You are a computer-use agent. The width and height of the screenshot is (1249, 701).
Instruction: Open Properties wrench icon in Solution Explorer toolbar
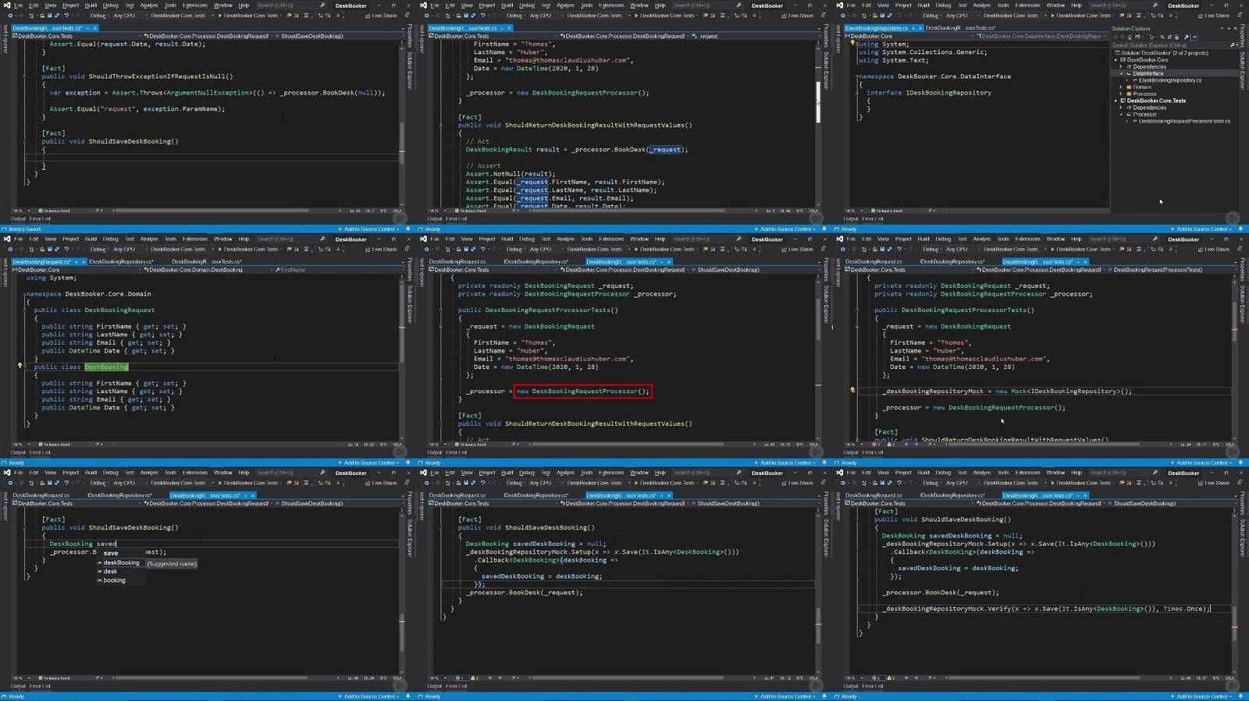[x=1187, y=37]
